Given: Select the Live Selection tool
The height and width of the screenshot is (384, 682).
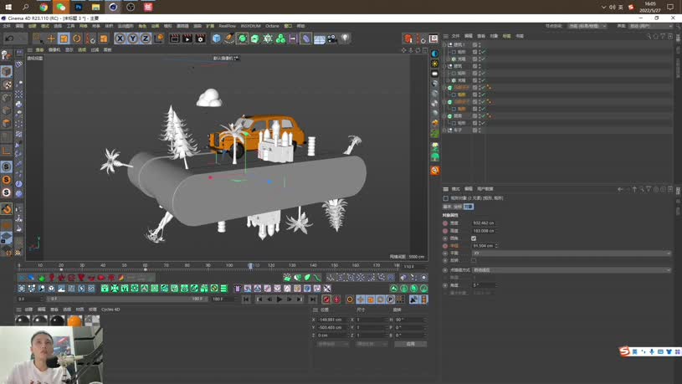Looking at the screenshot, I should (38, 38).
